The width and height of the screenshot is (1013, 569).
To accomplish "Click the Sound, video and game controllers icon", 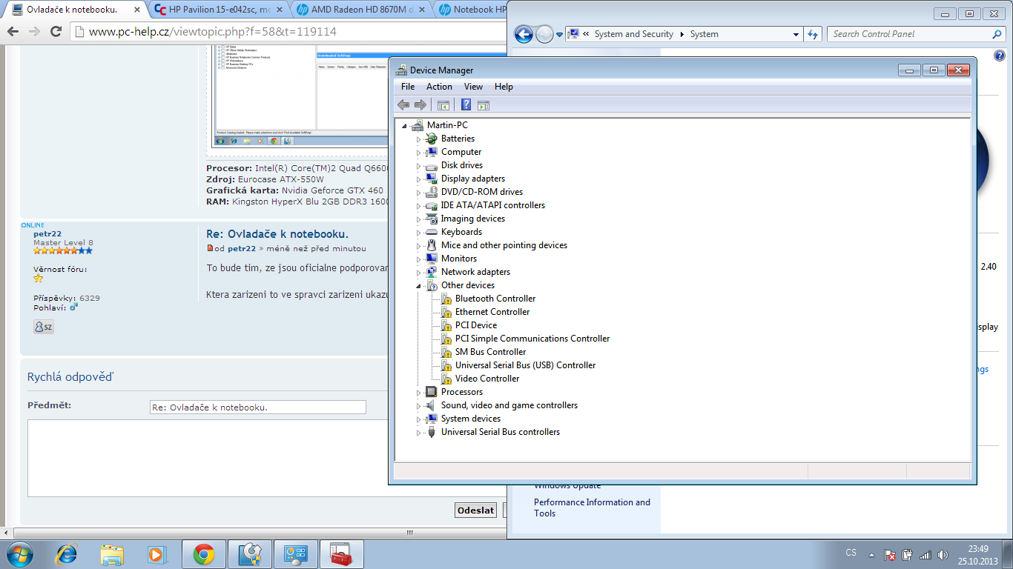I will pos(432,405).
